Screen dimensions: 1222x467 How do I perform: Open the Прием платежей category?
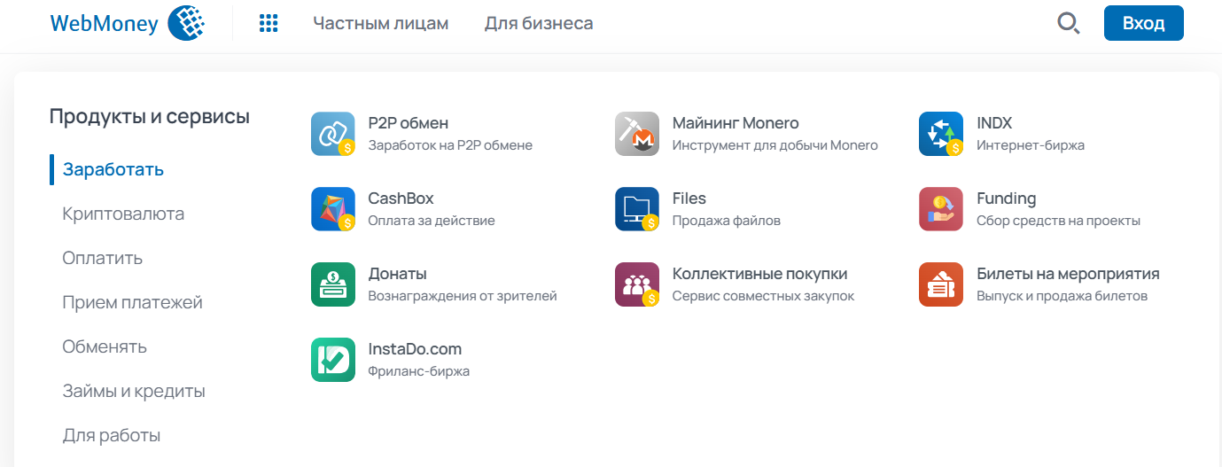[x=133, y=302]
